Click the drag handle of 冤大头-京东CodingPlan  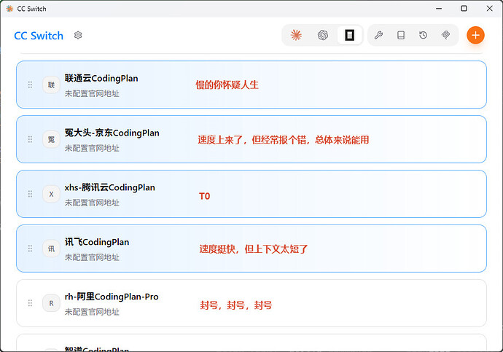pos(30,139)
